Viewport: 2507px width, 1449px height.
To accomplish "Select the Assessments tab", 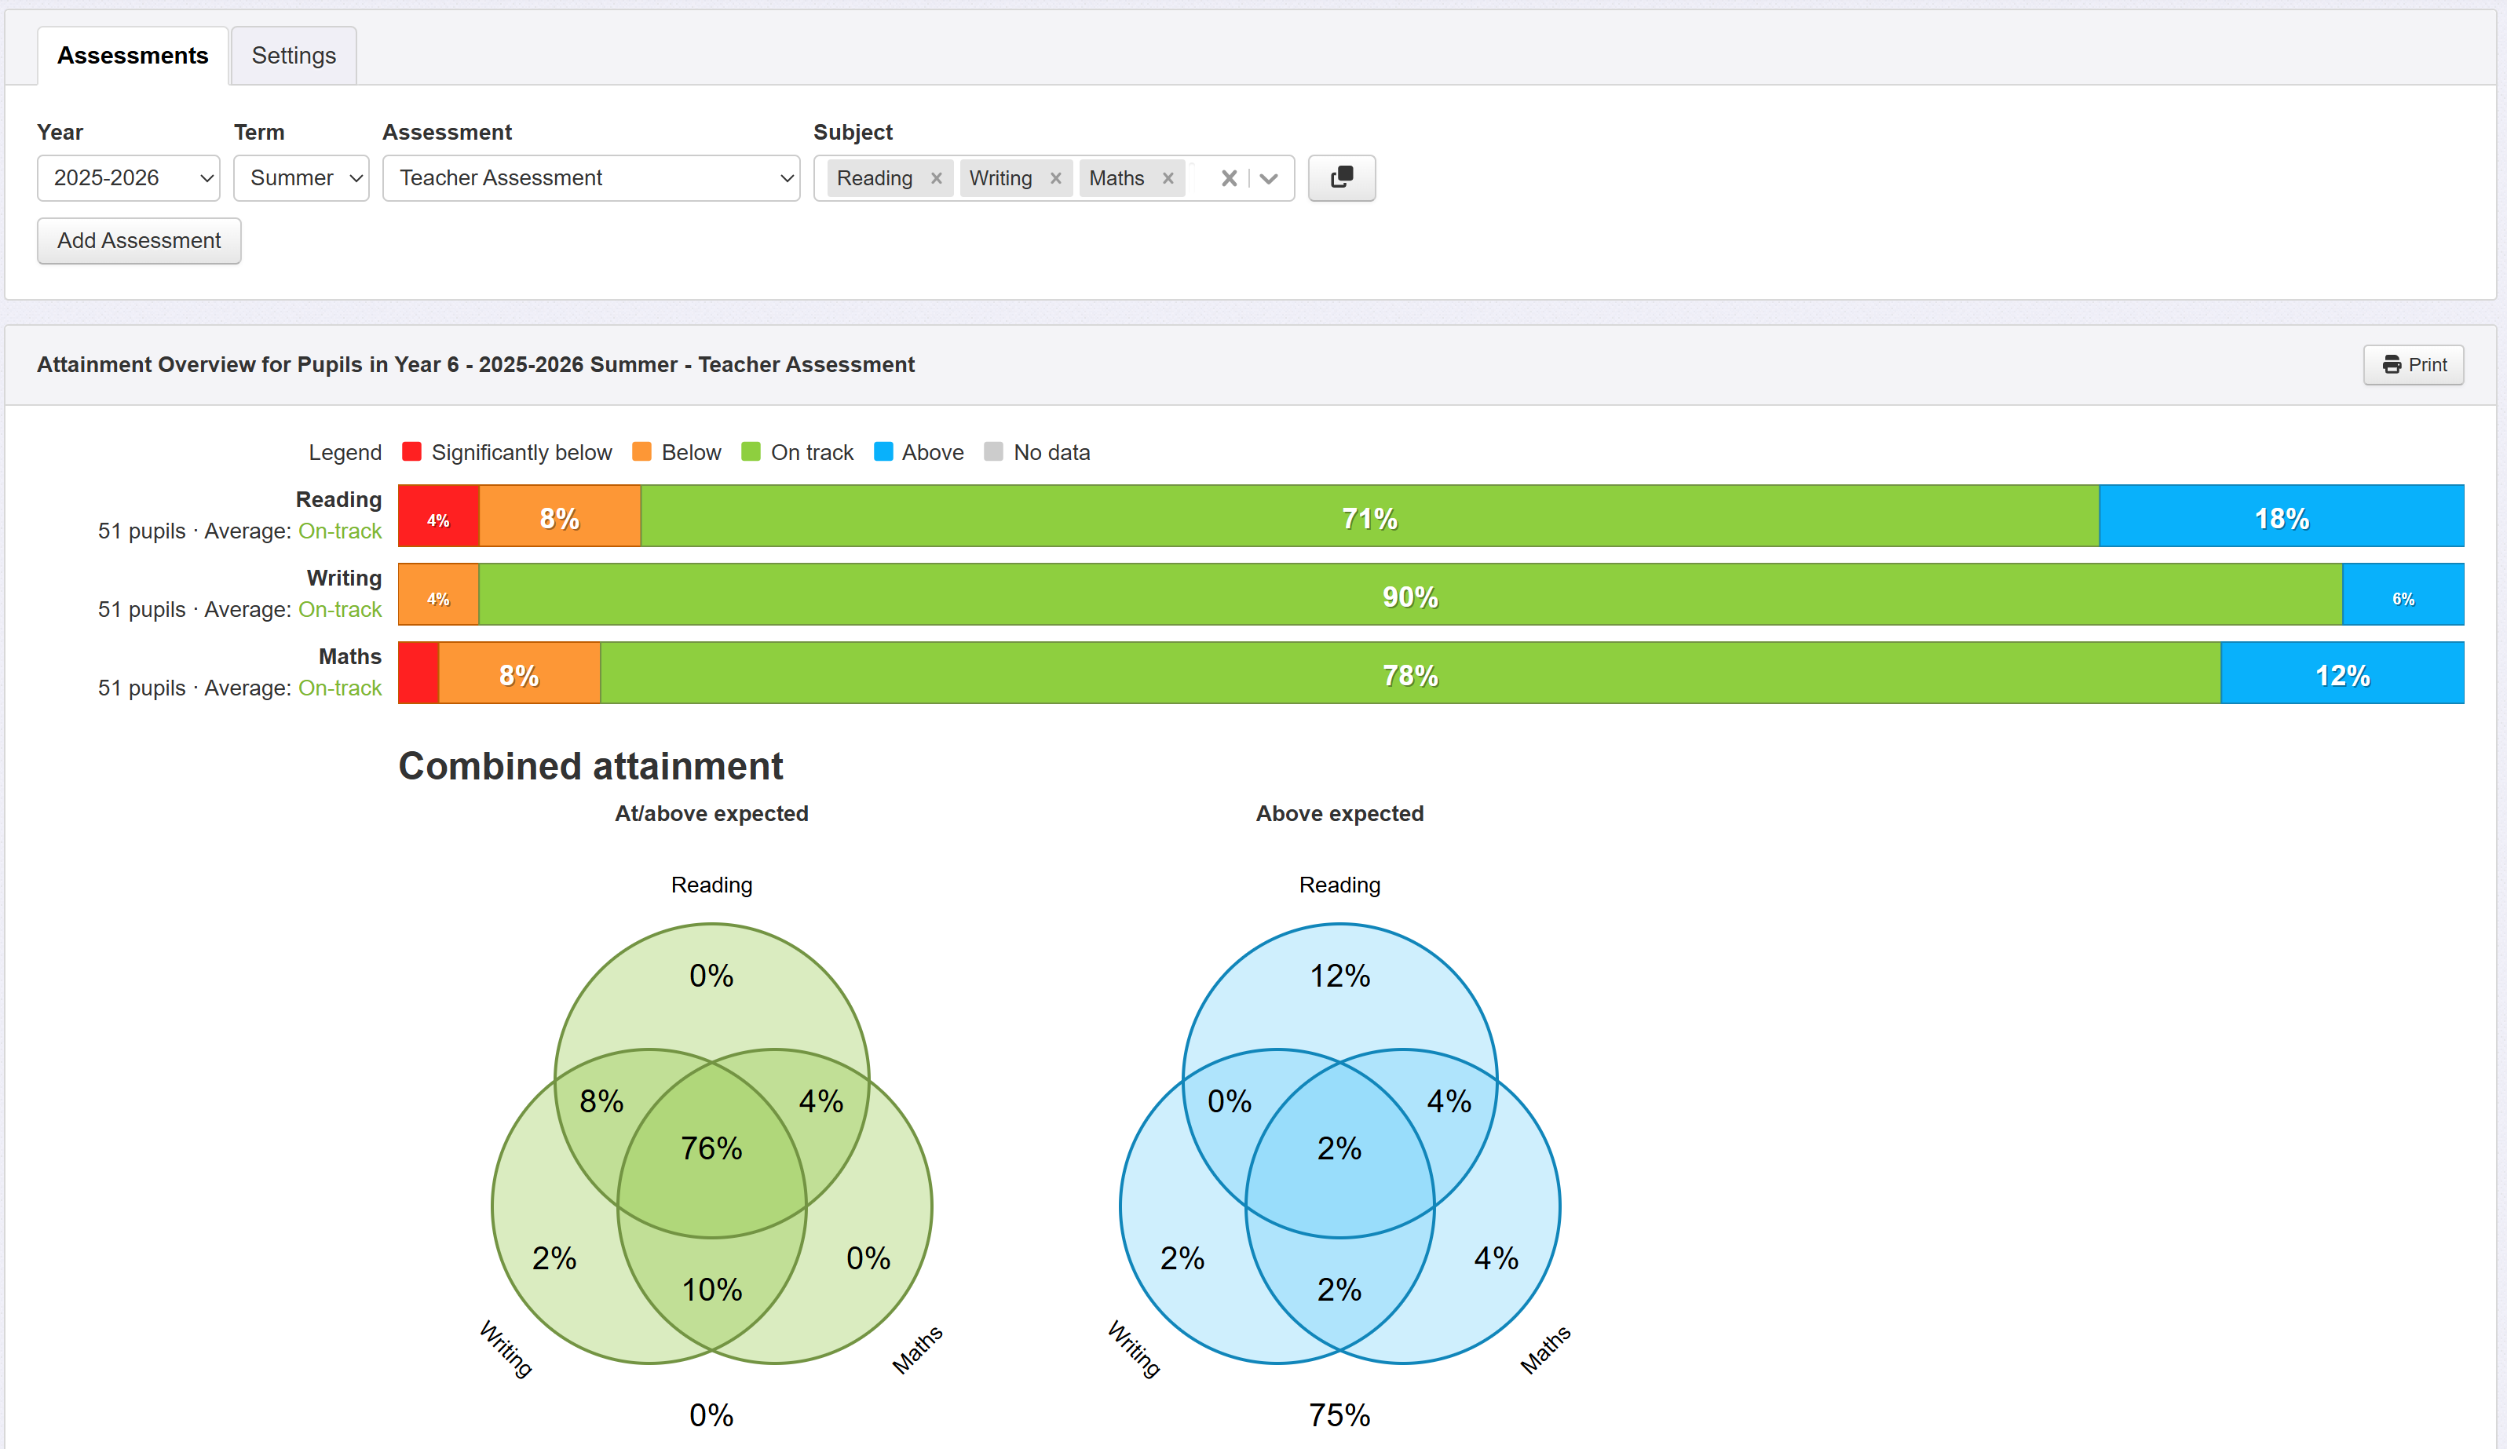I will [133, 56].
